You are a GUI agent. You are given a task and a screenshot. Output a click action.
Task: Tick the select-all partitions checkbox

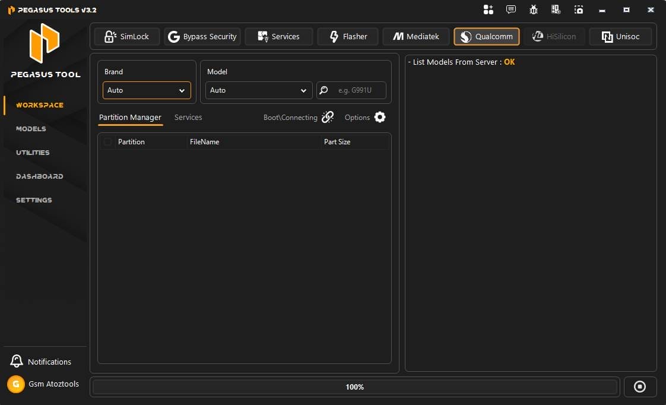[107, 141]
